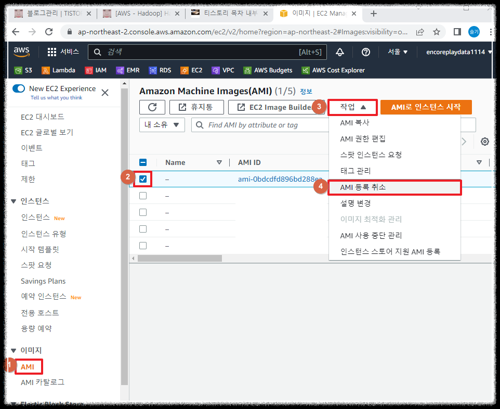The height and width of the screenshot is (409, 500).
Task: Check the second AMI row checkbox
Action: tap(143, 196)
